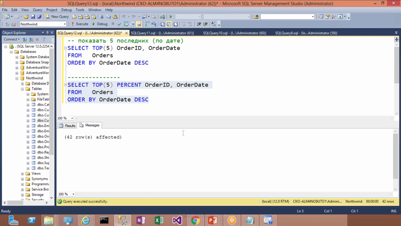Collapse the Northwind database node
401x226 pixels.
click(17, 78)
